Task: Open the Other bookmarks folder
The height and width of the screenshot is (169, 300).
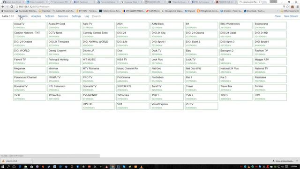Action: pyautogui.click(x=290, y=11)
